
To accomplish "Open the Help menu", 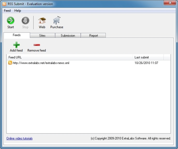I will [17, 11].
